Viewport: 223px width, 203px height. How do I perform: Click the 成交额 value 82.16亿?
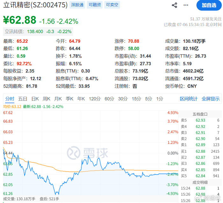[x=191, y=49]
